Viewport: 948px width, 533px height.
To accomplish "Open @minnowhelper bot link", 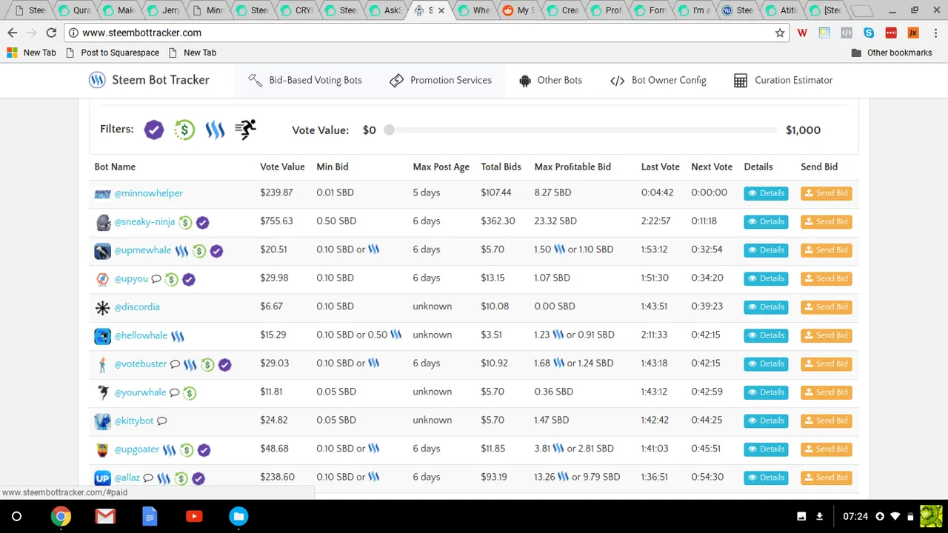I will (x=148, y=193).
